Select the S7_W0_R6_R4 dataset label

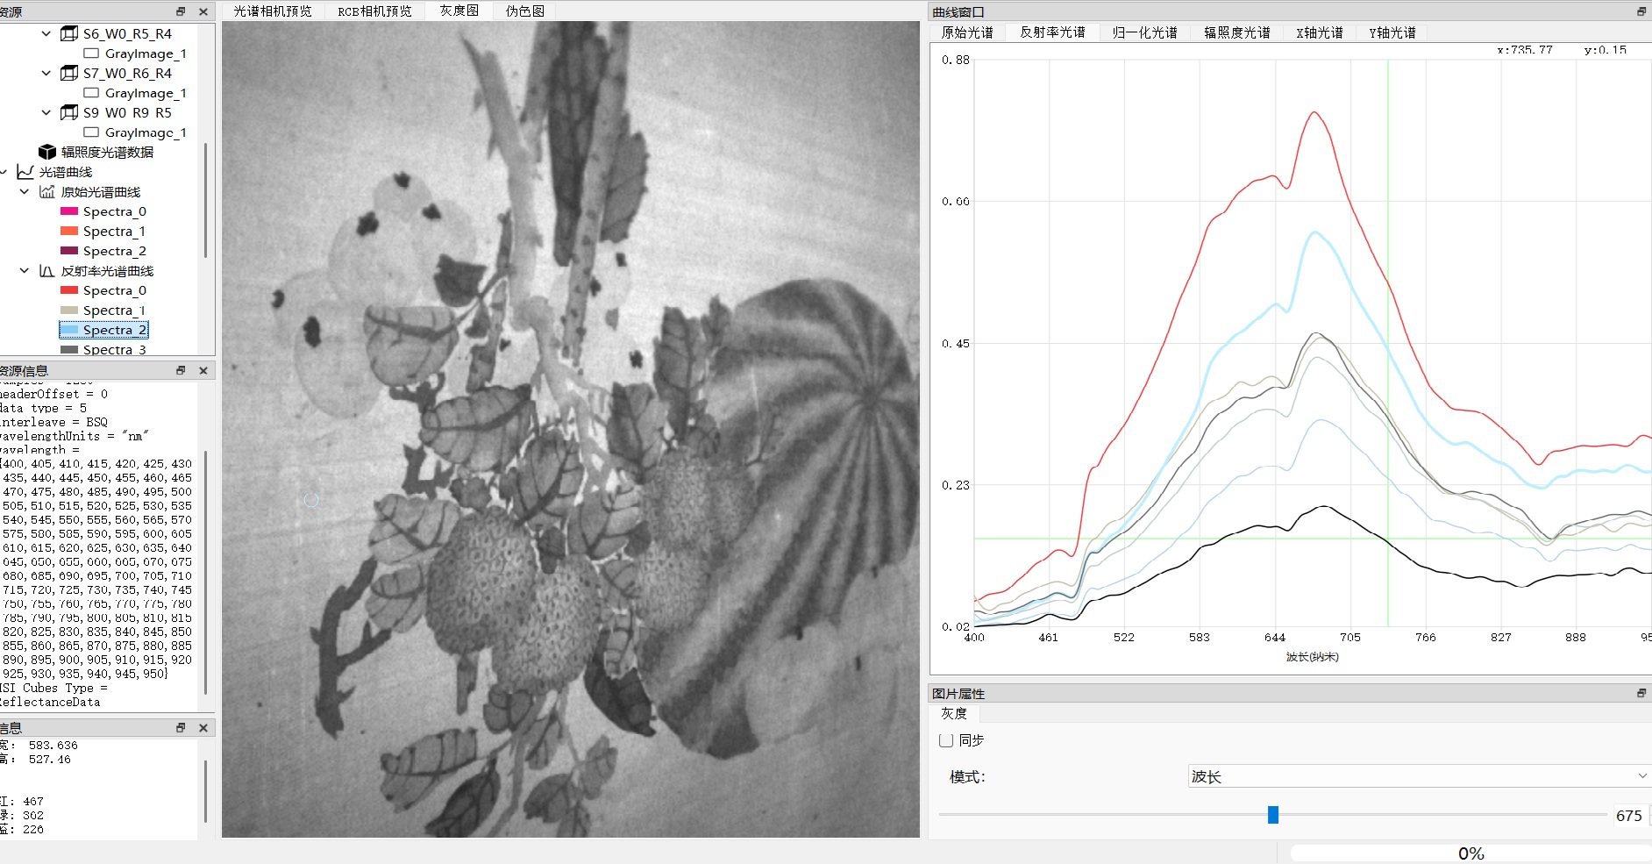click(127, 73)
